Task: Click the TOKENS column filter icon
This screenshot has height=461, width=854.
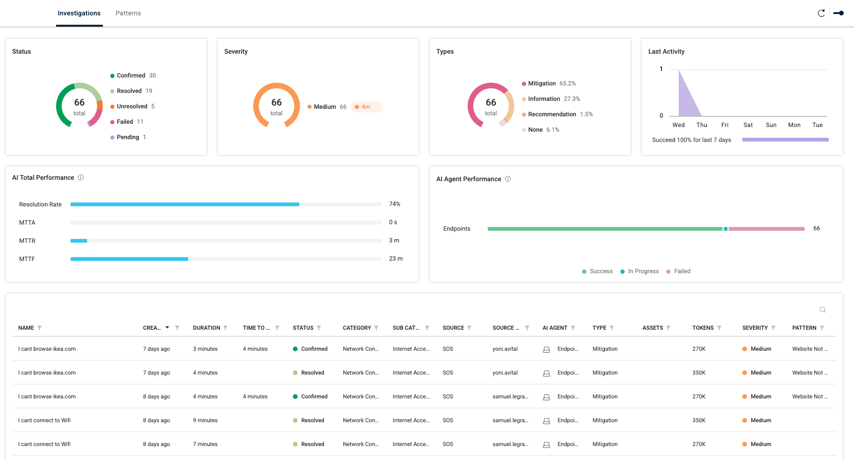Action: [x=719, y=328]
